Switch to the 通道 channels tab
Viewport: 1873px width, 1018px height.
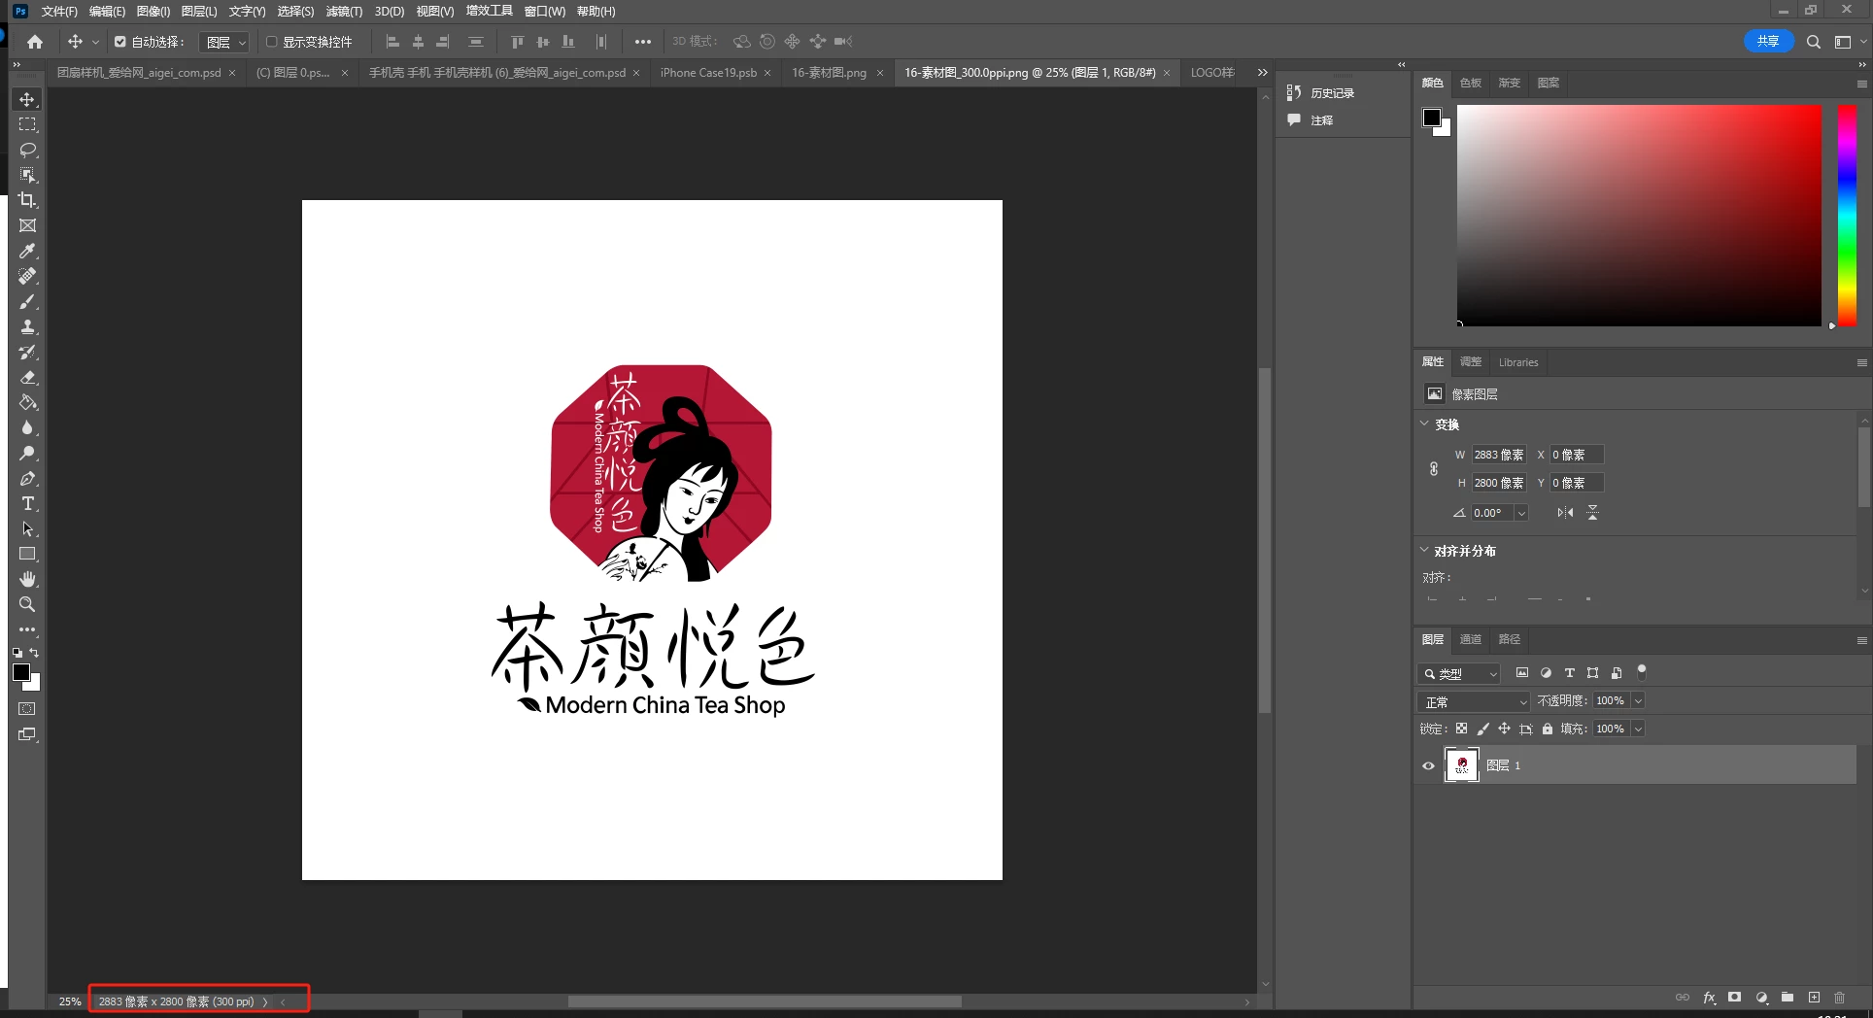[x=1471, y=639]
